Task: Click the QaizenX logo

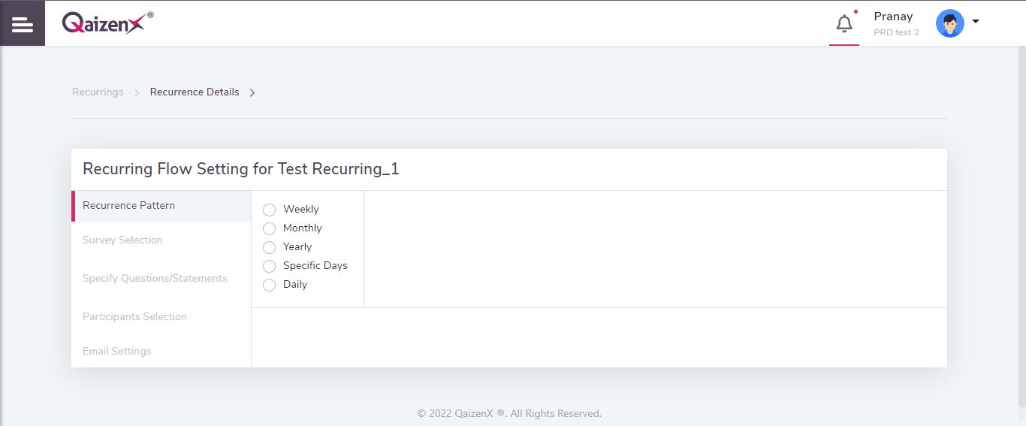Action: [x=107, y=23]
